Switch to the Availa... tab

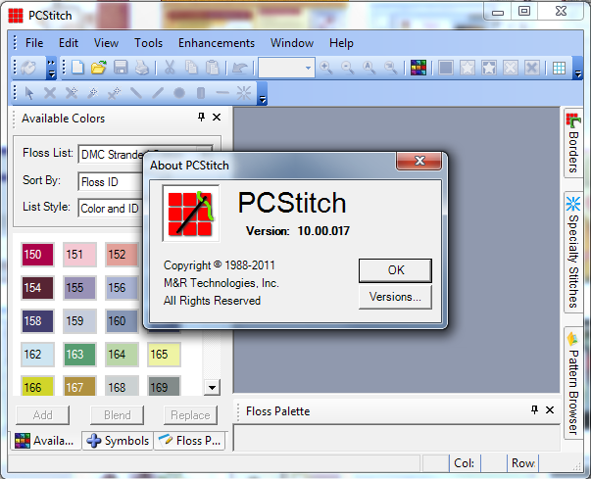click(x=45, y=441)
